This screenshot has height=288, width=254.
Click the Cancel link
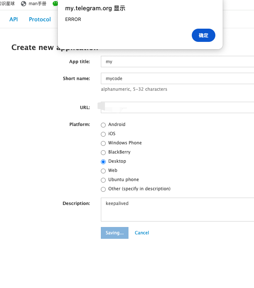click(142, 233)
